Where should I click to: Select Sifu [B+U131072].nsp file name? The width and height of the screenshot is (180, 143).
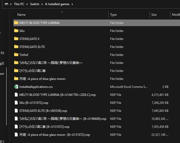coord(34,103)
